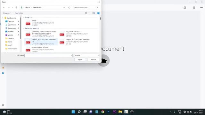
Task: Toggle the preview pane
Action: pos(94,13)
